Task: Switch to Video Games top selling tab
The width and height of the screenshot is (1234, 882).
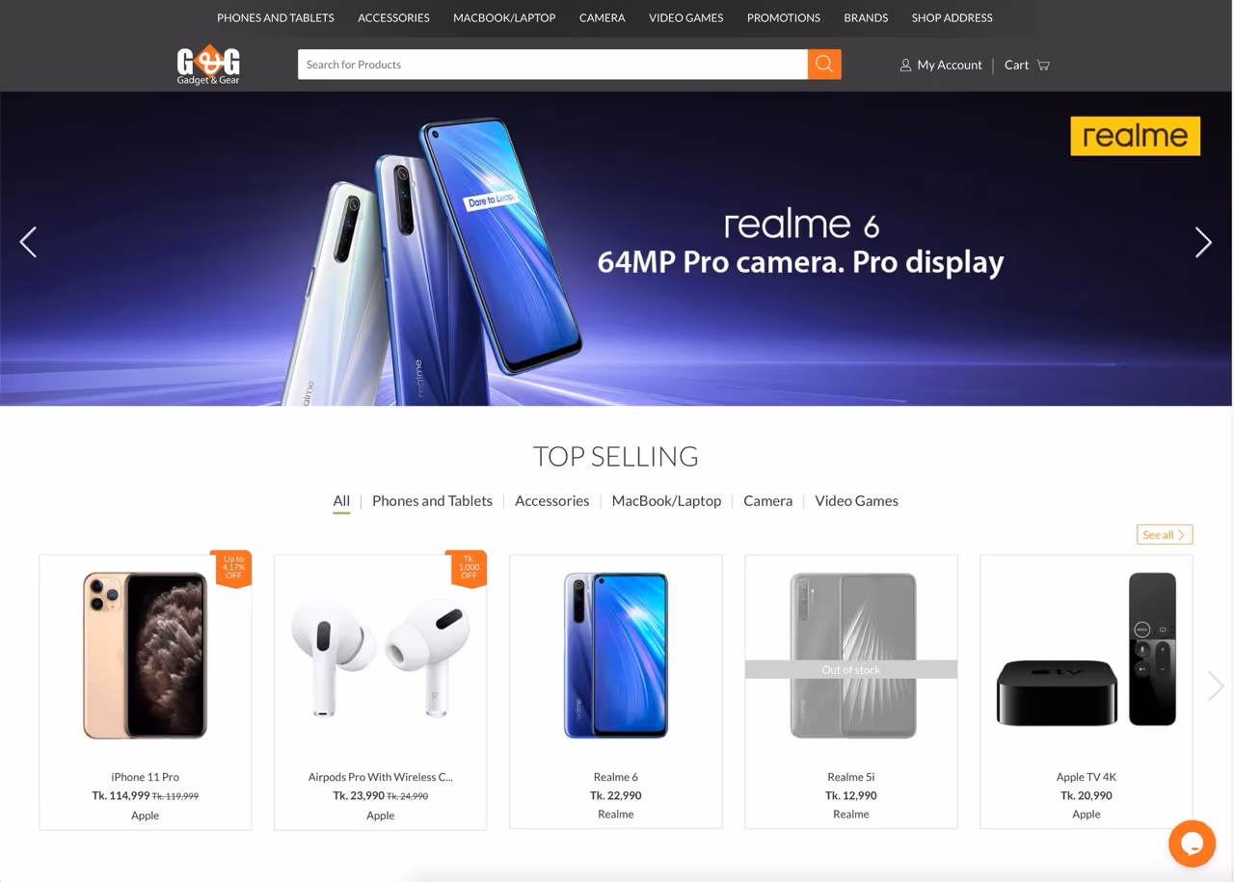Action: 856,500
